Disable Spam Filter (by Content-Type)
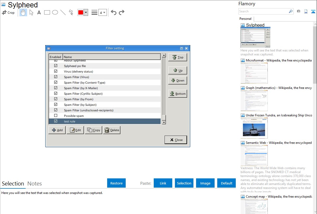The height and width of the screenshot is (214, 317). click(x=56, y=82)
